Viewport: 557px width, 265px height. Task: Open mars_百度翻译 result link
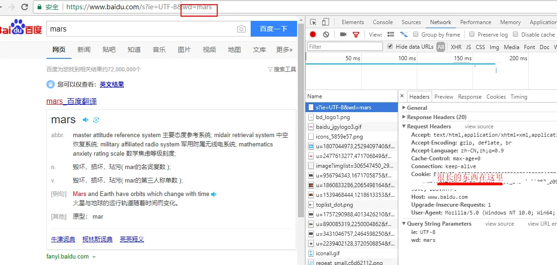pyautogui.click(x=71, y=101)
